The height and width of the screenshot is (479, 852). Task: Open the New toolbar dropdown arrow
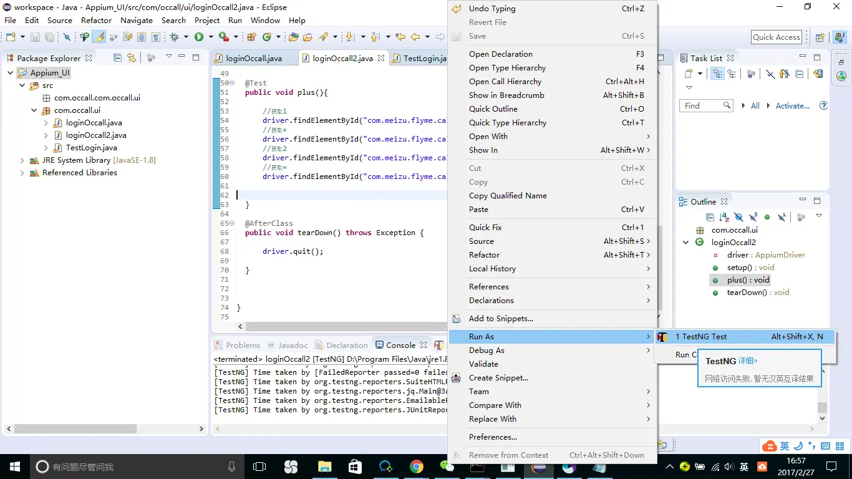tap(22, 37)
